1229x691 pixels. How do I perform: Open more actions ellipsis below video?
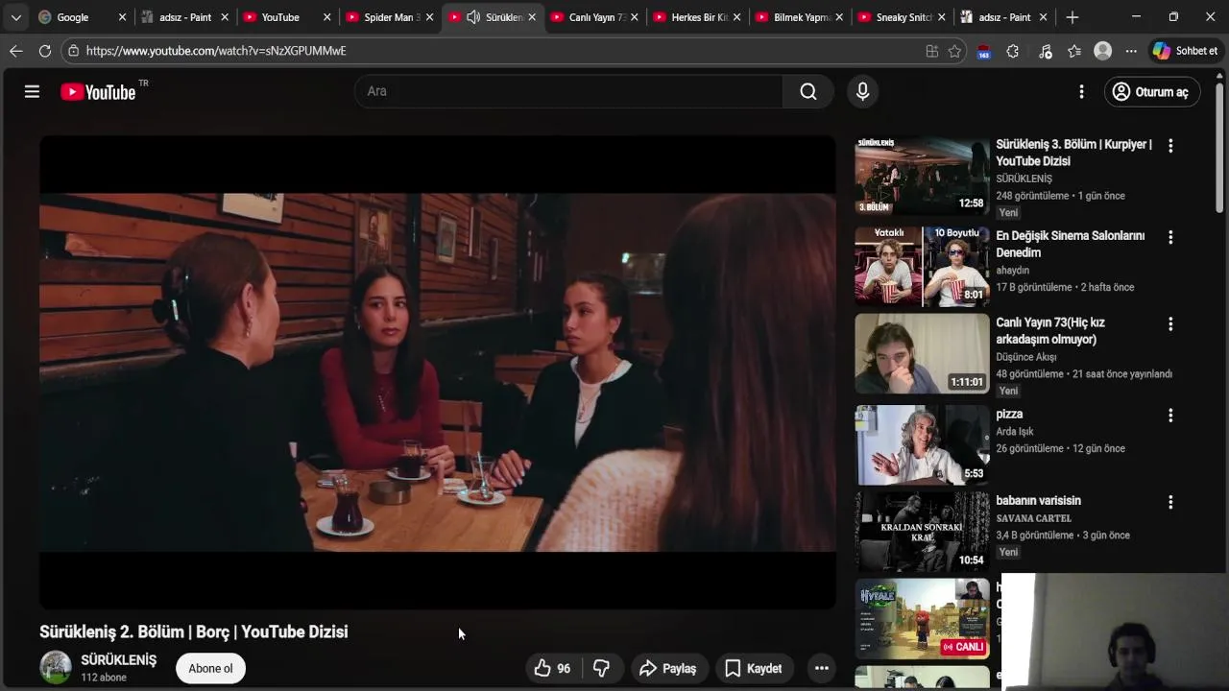[821, 668]
